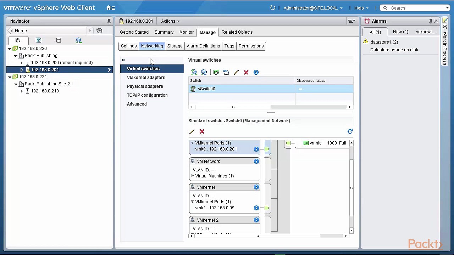This screenshot has height=255, width=454.
Task: Click diagram vertical scrollbar down arrow
Action: tap(351, 231)
